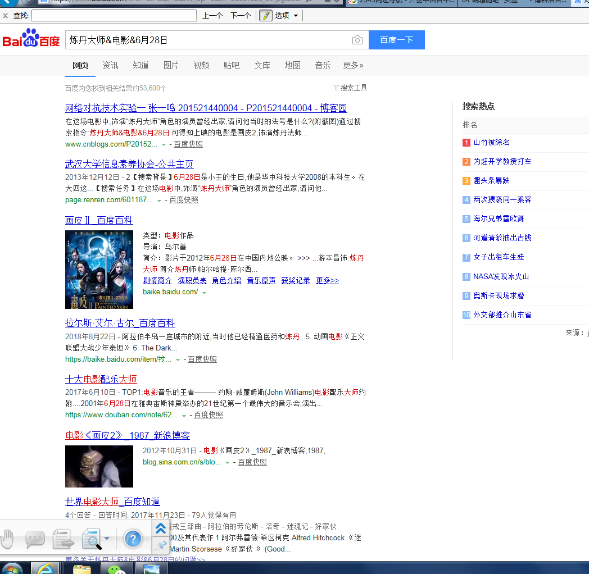Open the 音乐 tab
This screenshot has height=574, width=589.
(x=323, y=65)
